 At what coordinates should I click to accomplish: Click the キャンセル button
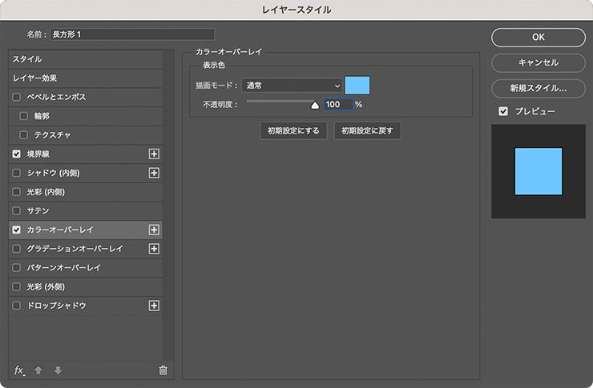tap(539, 62)
